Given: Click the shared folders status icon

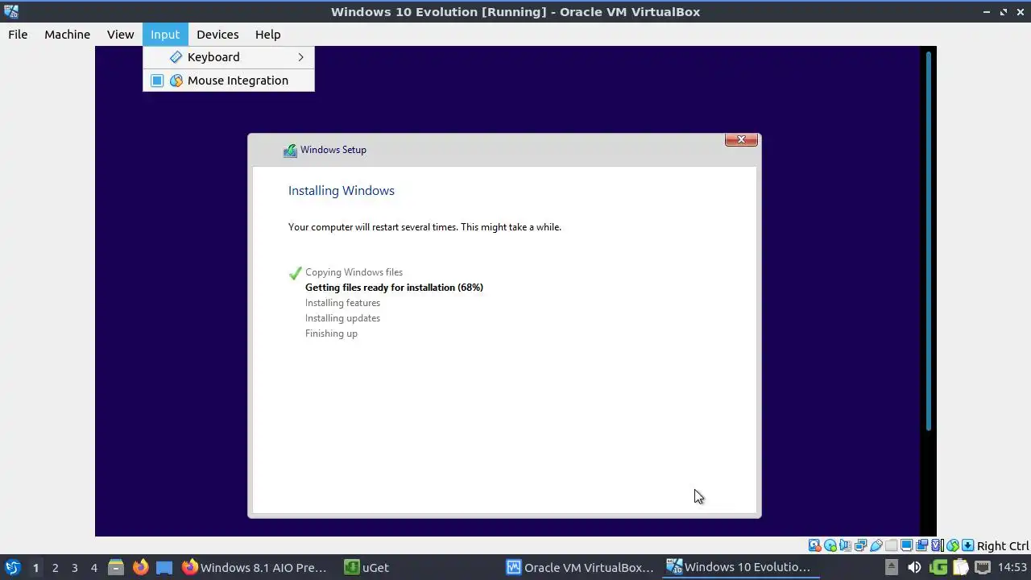Looking at the screenshot, I should 891,545.
